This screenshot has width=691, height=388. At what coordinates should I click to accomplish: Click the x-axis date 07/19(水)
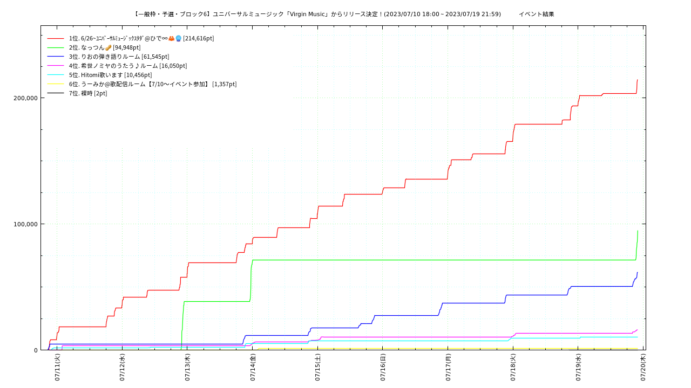(578, 368)
